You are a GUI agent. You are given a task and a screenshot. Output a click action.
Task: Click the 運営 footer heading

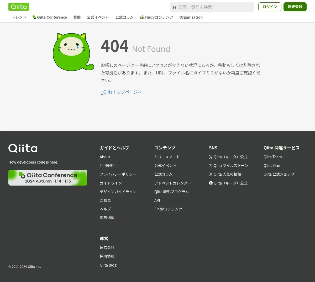104,239
